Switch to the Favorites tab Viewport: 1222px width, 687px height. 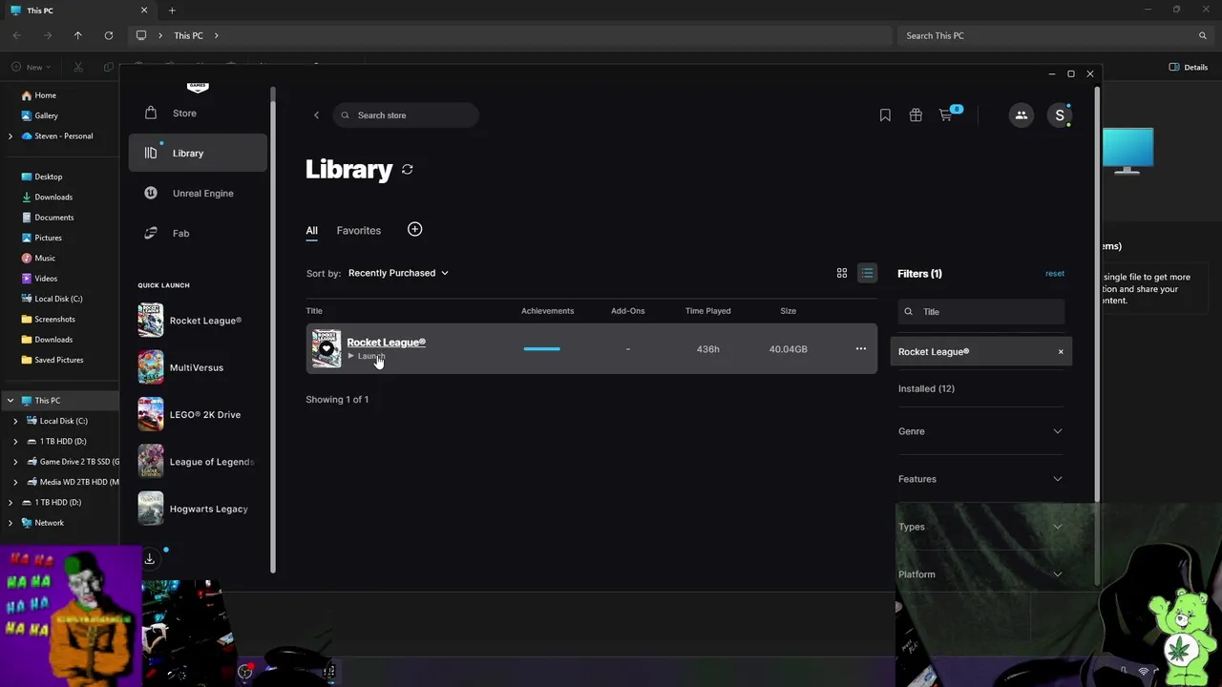pyautogui.click(x=358, y=231)
